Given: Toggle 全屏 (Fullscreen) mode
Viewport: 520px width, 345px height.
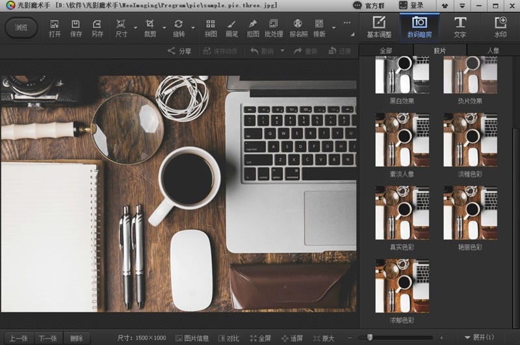Looking at the screenshot, I should pos(259,338).
